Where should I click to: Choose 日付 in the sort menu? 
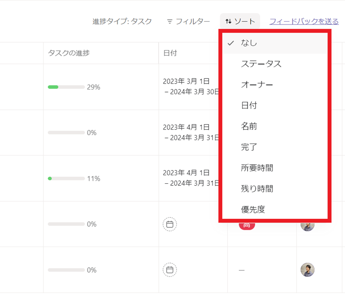tap(249, 105)
